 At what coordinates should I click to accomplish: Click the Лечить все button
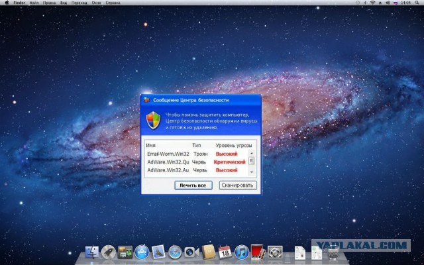[193, 185]
